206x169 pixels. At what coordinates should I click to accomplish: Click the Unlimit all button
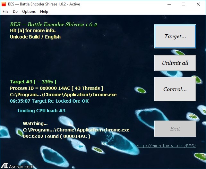click(175, 63)
